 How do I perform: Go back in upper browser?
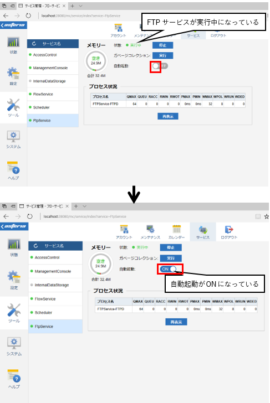tap(6, 15)
